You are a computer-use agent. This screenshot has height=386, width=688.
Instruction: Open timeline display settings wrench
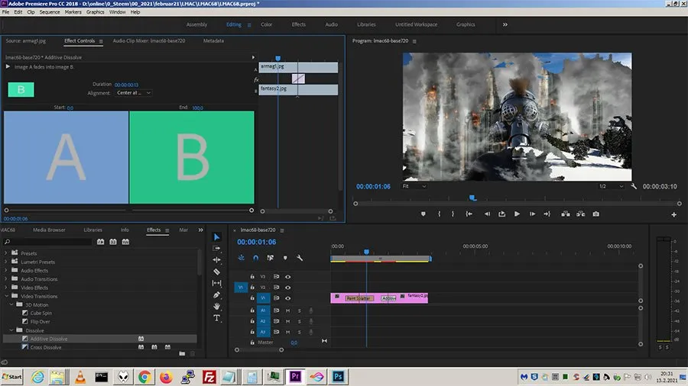300,258
